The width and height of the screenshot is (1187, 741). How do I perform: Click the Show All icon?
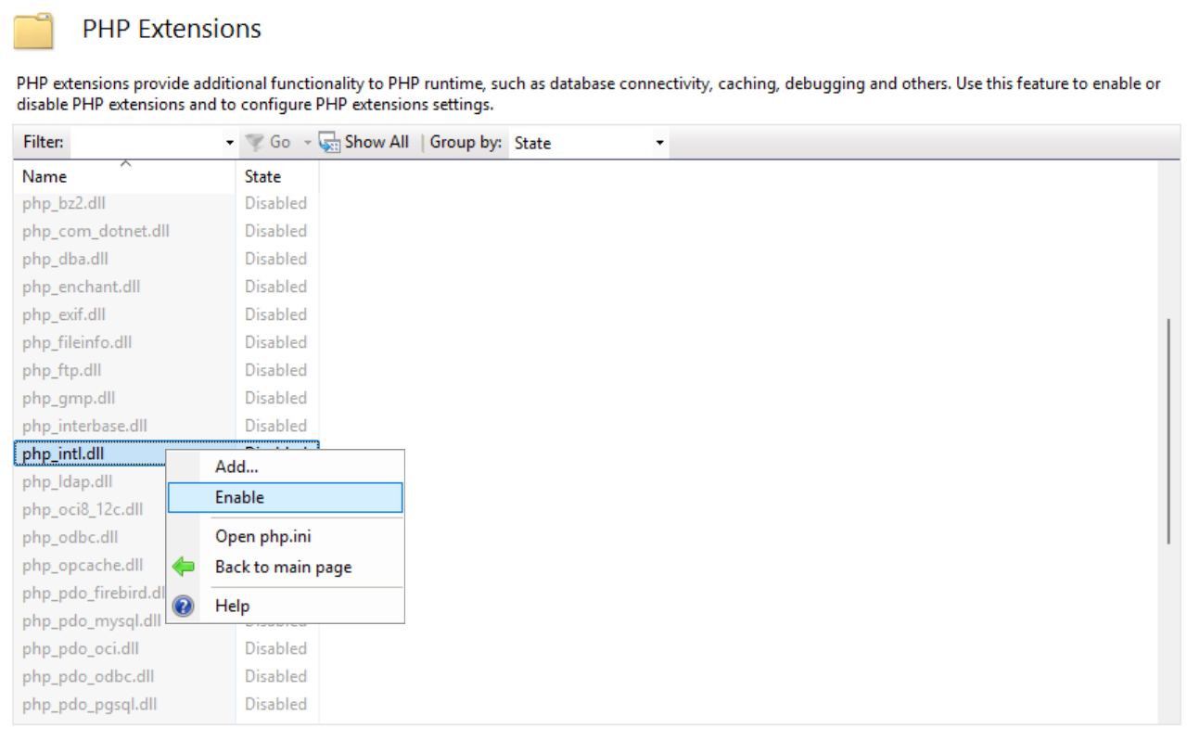(x=329, y=143)
